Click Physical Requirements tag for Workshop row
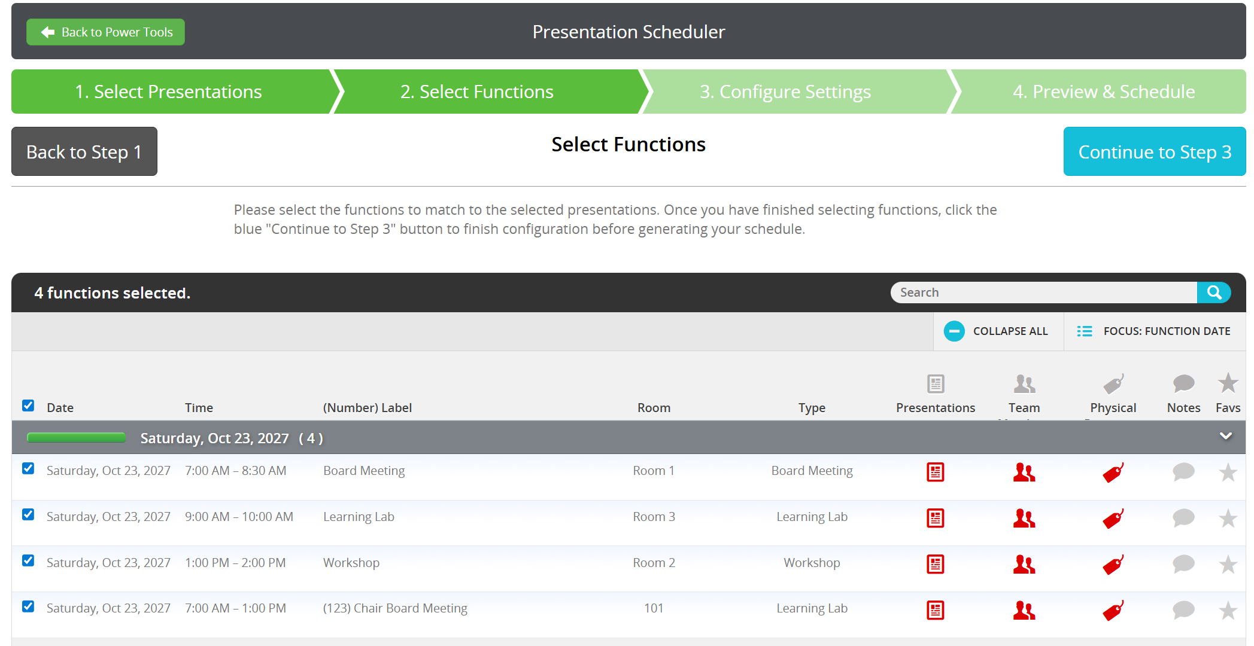Screen dimensions: 1254x646 pos(1113,564)
